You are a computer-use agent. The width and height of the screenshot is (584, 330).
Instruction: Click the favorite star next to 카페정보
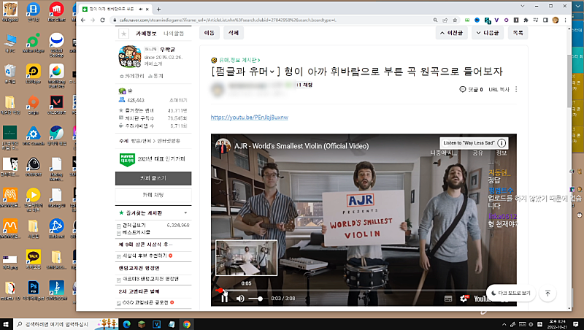[x=124, y=34]
